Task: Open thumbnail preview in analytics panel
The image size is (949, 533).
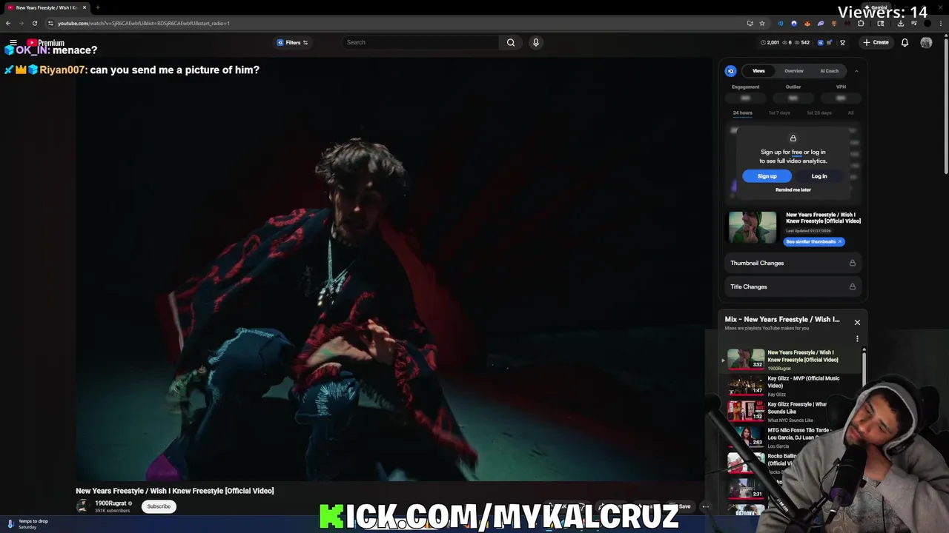Action: (x=753, y=227)
